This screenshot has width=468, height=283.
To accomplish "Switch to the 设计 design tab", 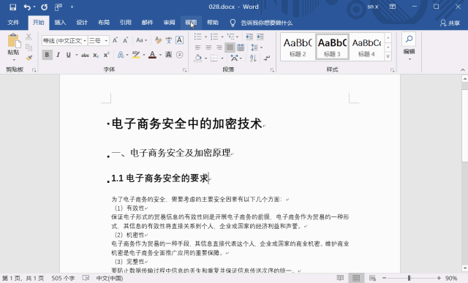I will [x=82, y=23].
